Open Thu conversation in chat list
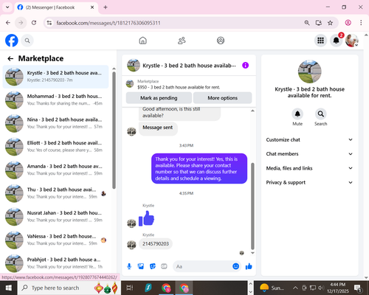Viewport: 369px width, 295px height. (55, 193)
